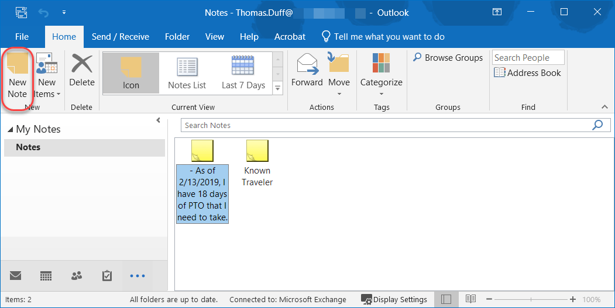Image resolution: width=615 pixels, height=308 pixels.
Task: Switch to Icon view
Action: coord(131,73)
